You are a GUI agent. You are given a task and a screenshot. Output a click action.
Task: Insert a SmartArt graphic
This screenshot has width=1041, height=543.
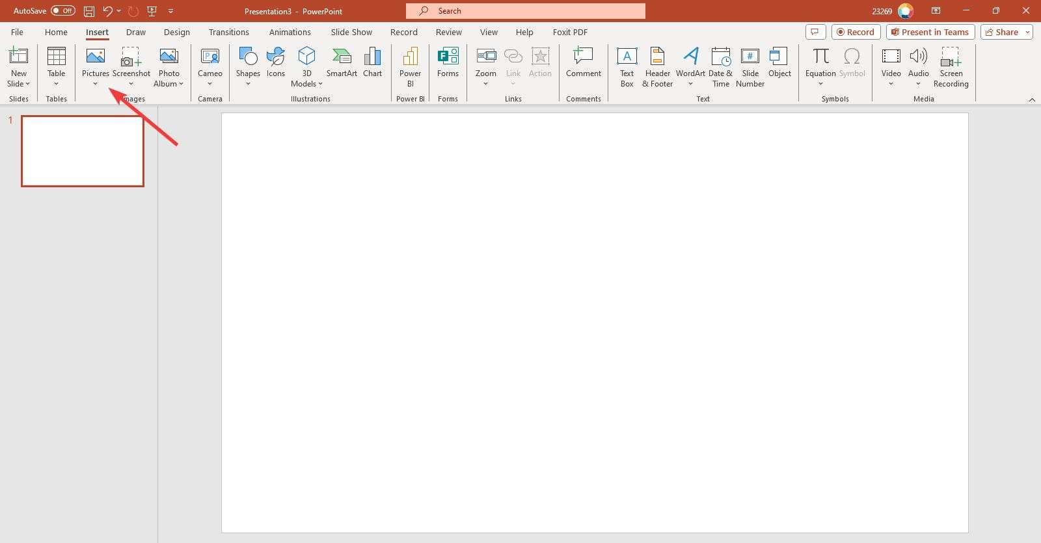click(x=342, y=64)
